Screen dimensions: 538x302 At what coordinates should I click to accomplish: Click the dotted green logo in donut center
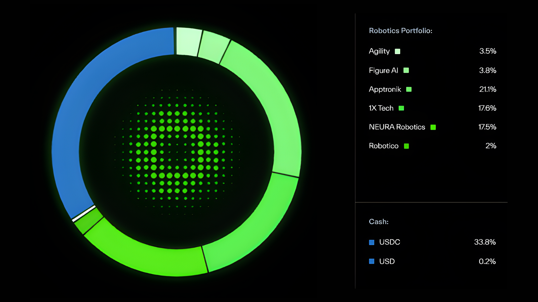point(177,152)
